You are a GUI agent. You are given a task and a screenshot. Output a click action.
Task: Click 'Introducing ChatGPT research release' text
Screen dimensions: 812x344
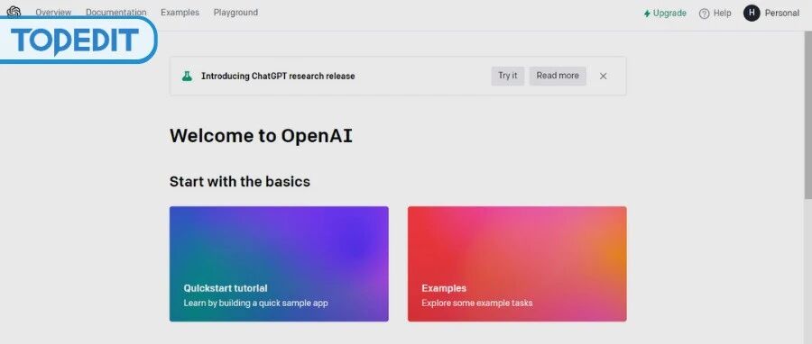278,76
